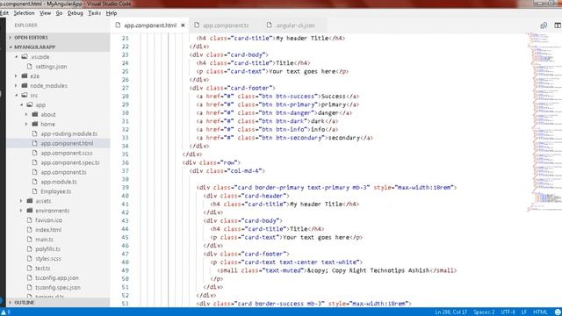Screen dimensions: 562x316
Task: Click the file icon beside index.html
Action: [30, 230]
